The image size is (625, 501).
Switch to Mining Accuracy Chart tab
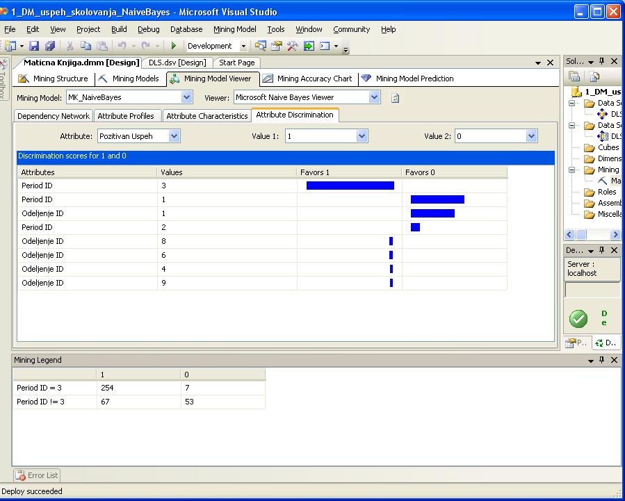point(307,79)
